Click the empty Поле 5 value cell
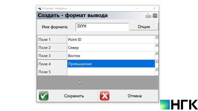This screenshot has width=198, height=111. point(111,72)
